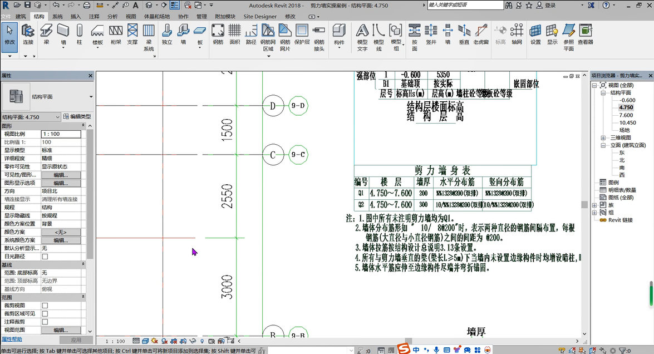The image size is (654, 354).
Task: Toggle the 日光路径 sun path checkbox
Action: click(45, 257)
